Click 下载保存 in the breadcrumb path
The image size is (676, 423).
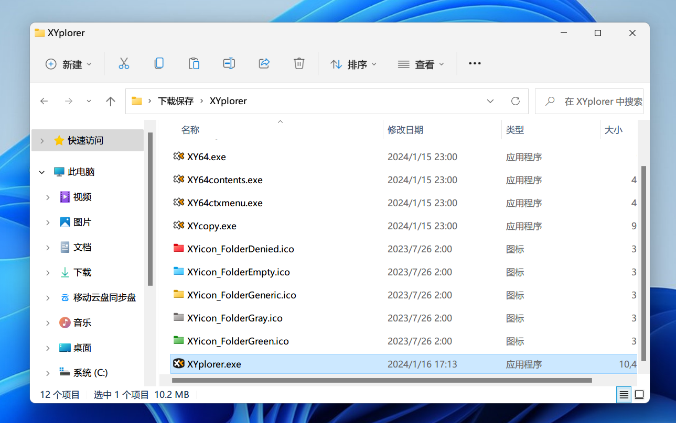click(176, 101)
